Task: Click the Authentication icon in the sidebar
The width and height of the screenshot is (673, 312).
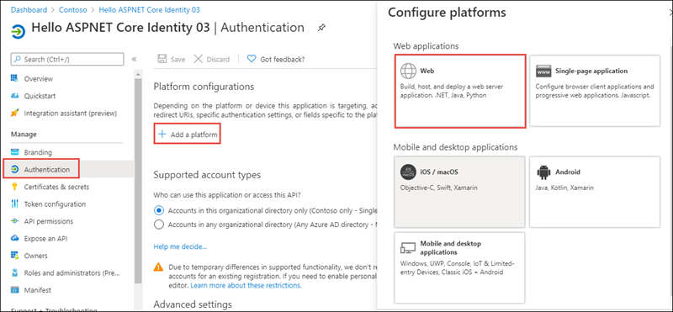Action: pyautogui.click(x=15, y=170)
